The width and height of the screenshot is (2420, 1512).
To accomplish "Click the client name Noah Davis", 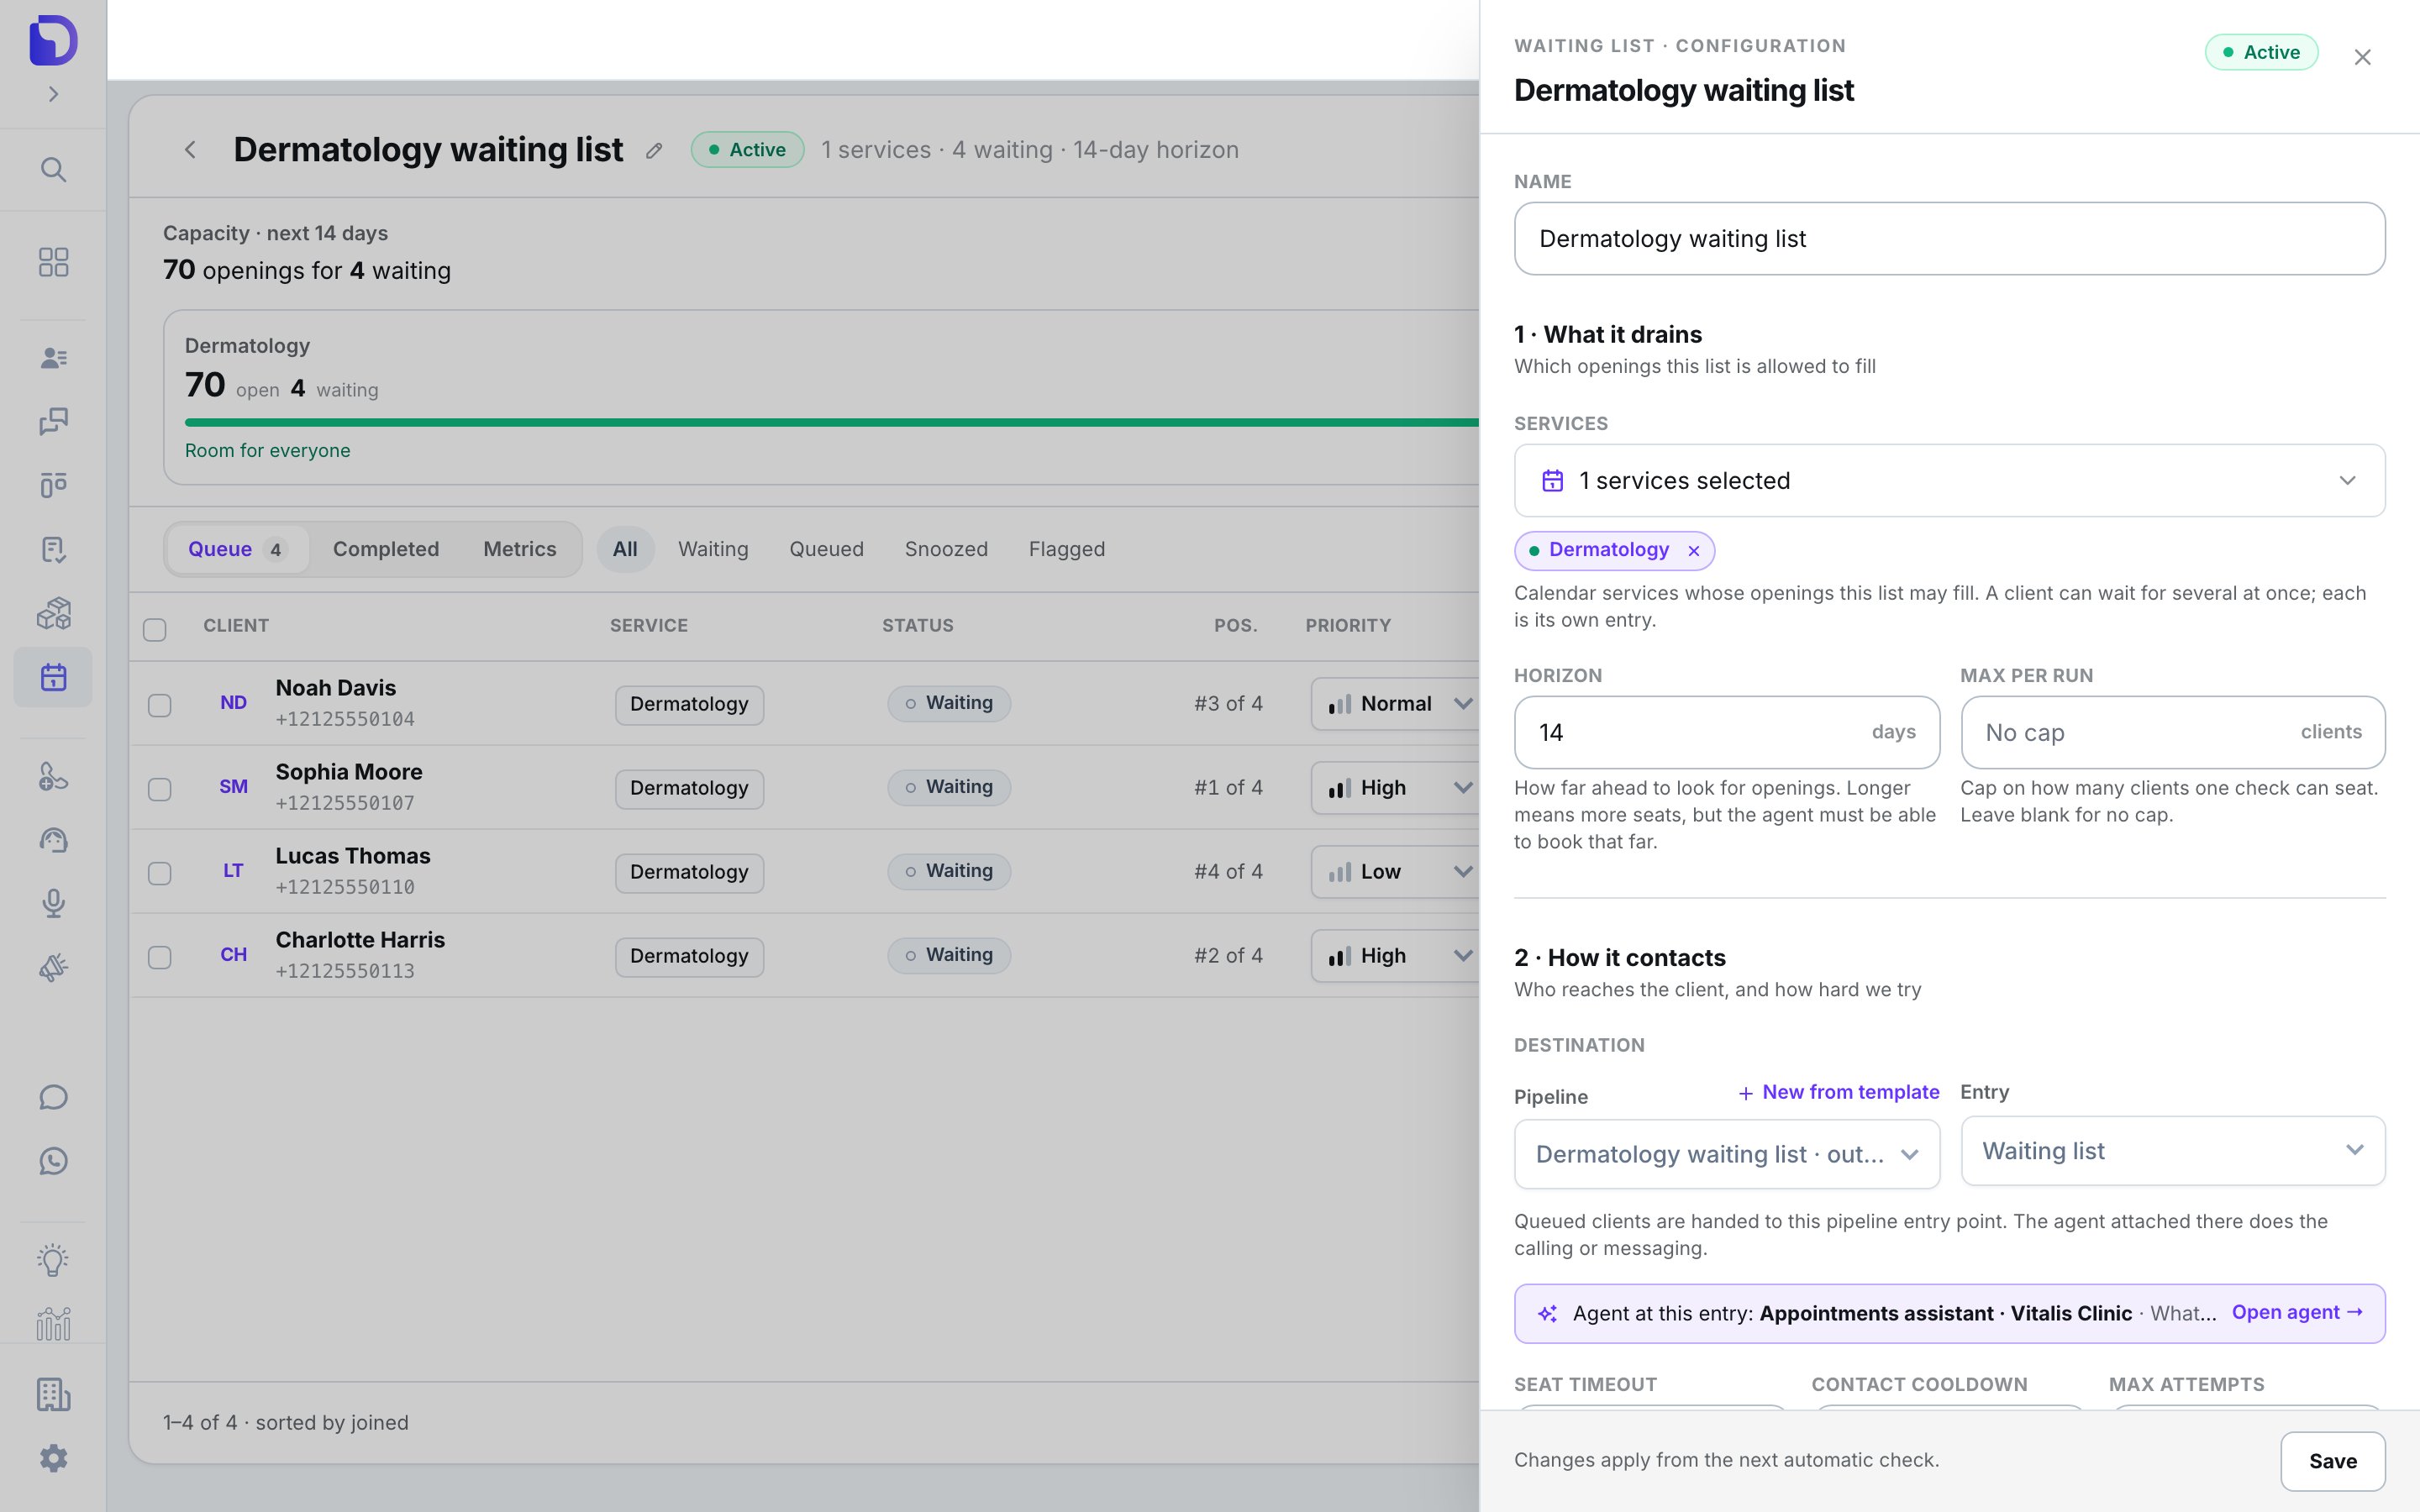I will point(335,688).
